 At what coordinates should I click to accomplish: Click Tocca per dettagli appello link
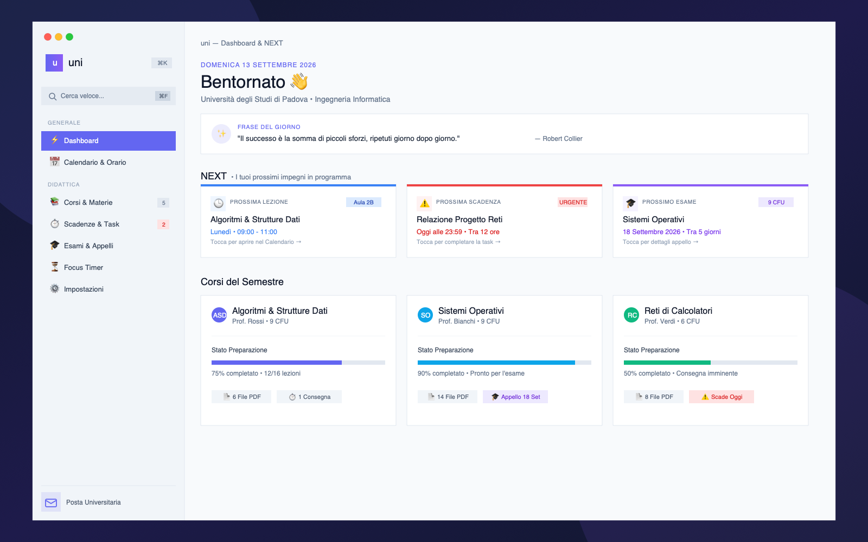pyautogui.click(x=660, y=242)
